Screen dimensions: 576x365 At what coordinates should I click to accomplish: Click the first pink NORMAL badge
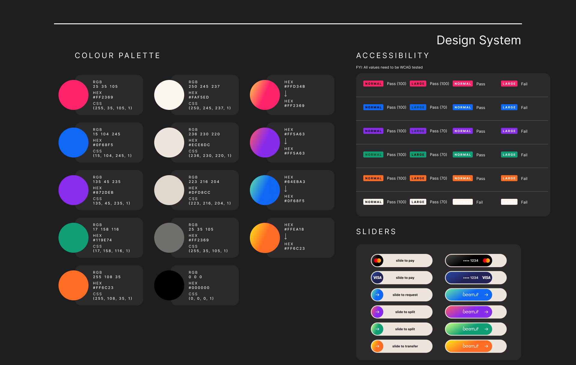point(373,84)
